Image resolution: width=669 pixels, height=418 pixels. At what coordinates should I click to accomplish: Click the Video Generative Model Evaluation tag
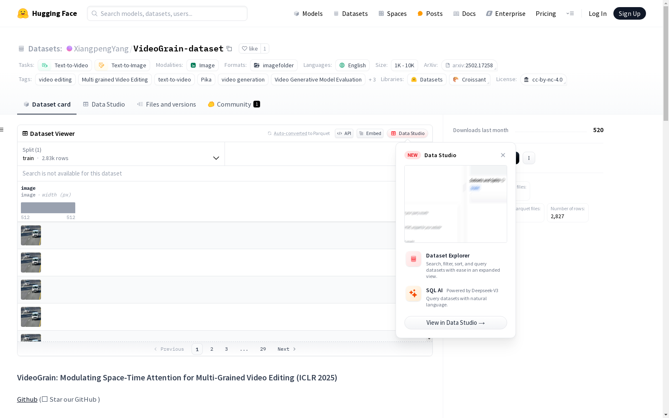pyautogui.click(x=318, y=79)
